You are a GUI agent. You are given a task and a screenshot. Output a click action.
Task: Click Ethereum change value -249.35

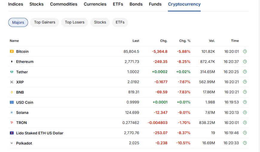(x=160, y=62)
